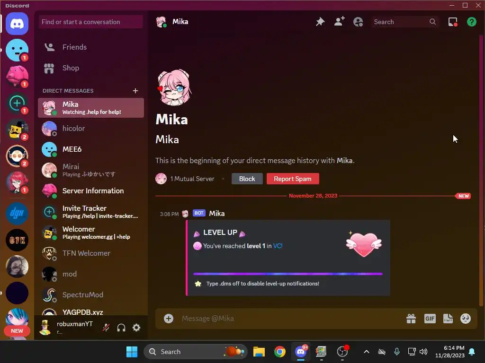Open the VC! link in level up message
The image size is (485, 363).
pyautogui.click(x=278, y=246)
